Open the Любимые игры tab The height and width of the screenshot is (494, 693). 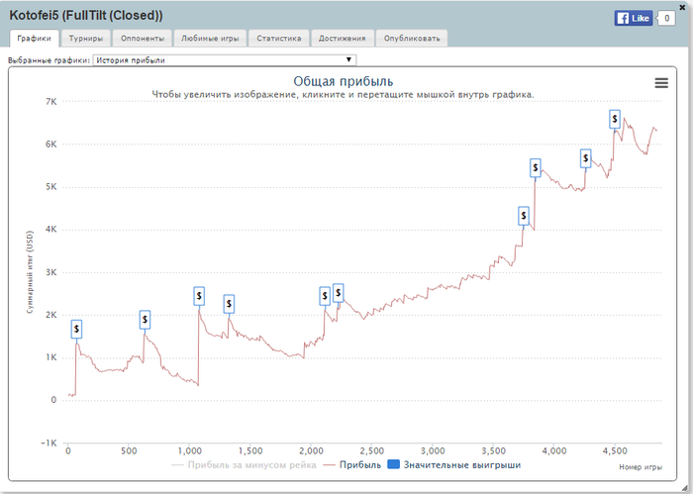(210, 39)
